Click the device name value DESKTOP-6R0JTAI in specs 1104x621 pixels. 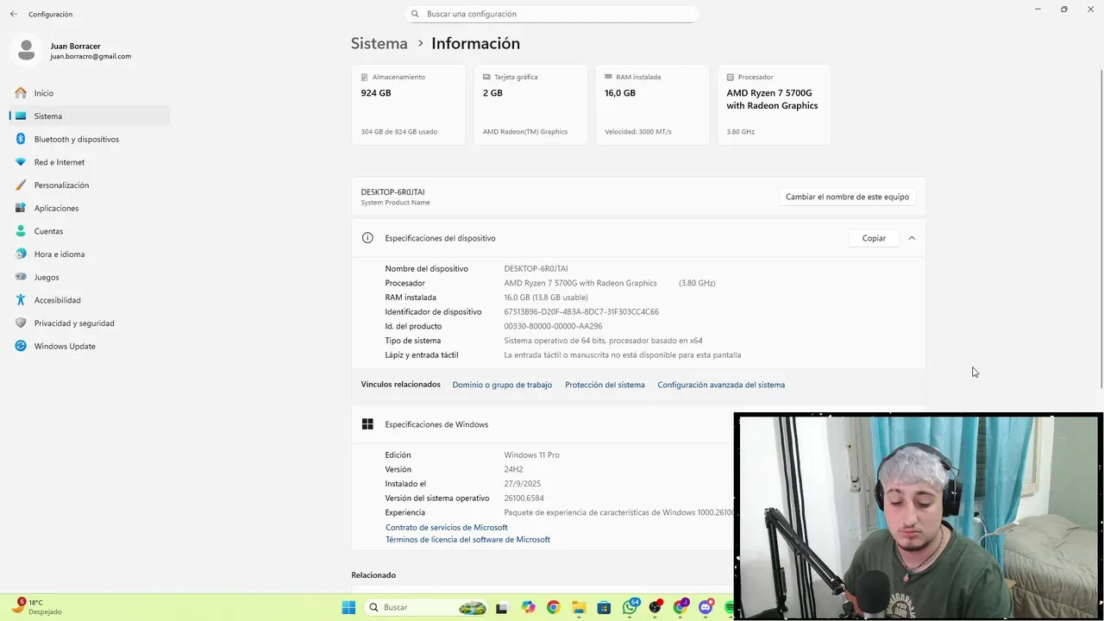click(x=536, y=268)
